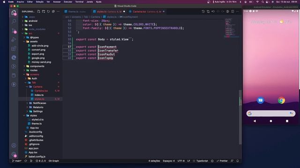This screenshot has width=300, height=168.
Task: Open the Run and Debug view
Action: [x=14, y=39]
